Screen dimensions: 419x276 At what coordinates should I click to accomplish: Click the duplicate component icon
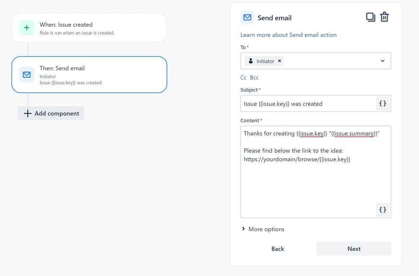(370, 17)
